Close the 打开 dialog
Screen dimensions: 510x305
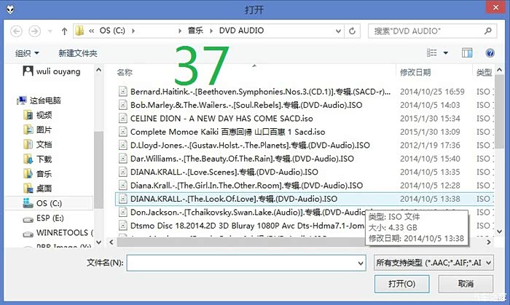[x=495, y=7]
